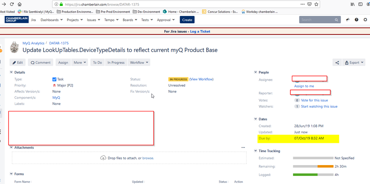Click the Logged time tracking bar
Screen dimensions: 370x184
(x=313, y=175)
